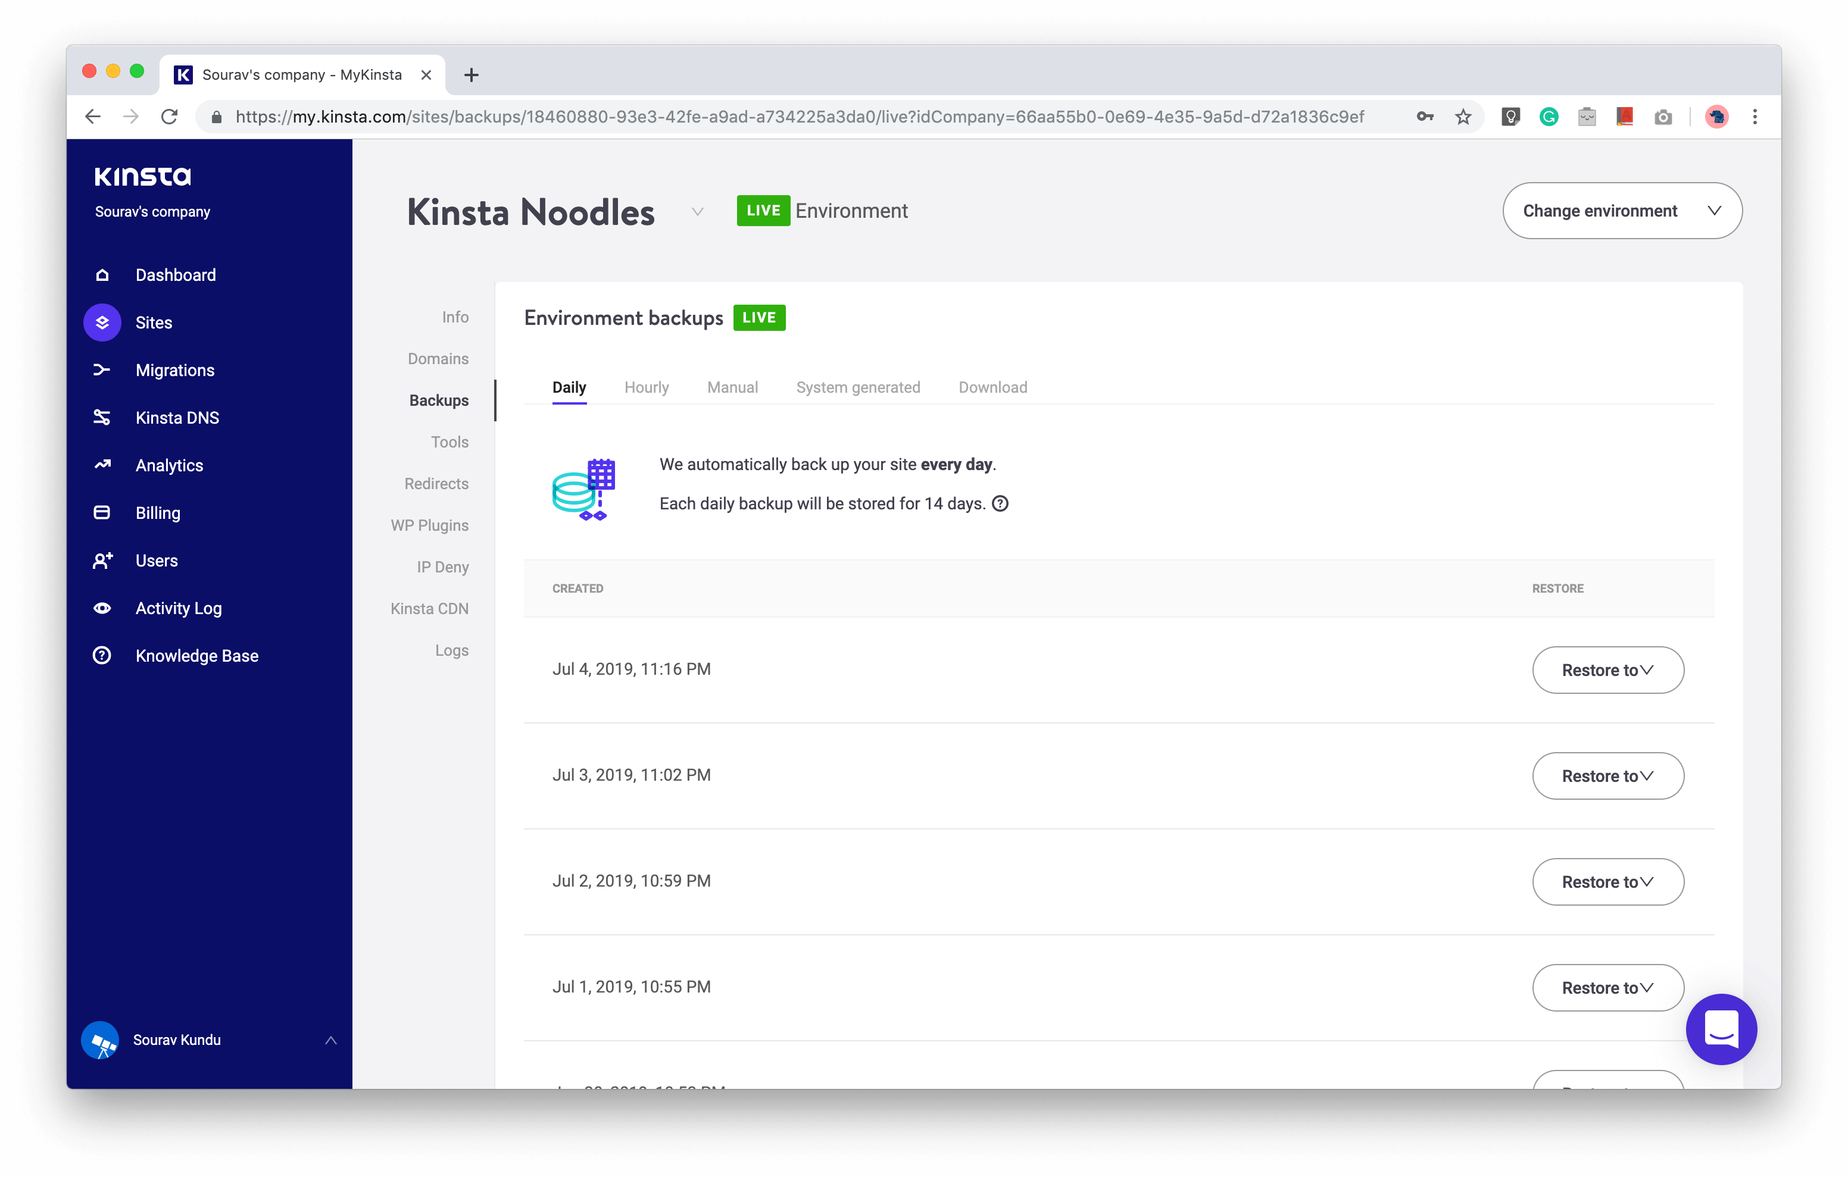Select the Sourav's company browser tab
The width and height of the screenshot is (1848, 1177).
point(302,74)
